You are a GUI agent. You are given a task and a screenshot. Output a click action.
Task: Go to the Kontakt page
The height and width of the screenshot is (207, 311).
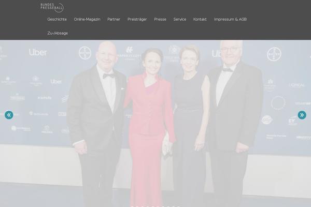coord(200,19)
